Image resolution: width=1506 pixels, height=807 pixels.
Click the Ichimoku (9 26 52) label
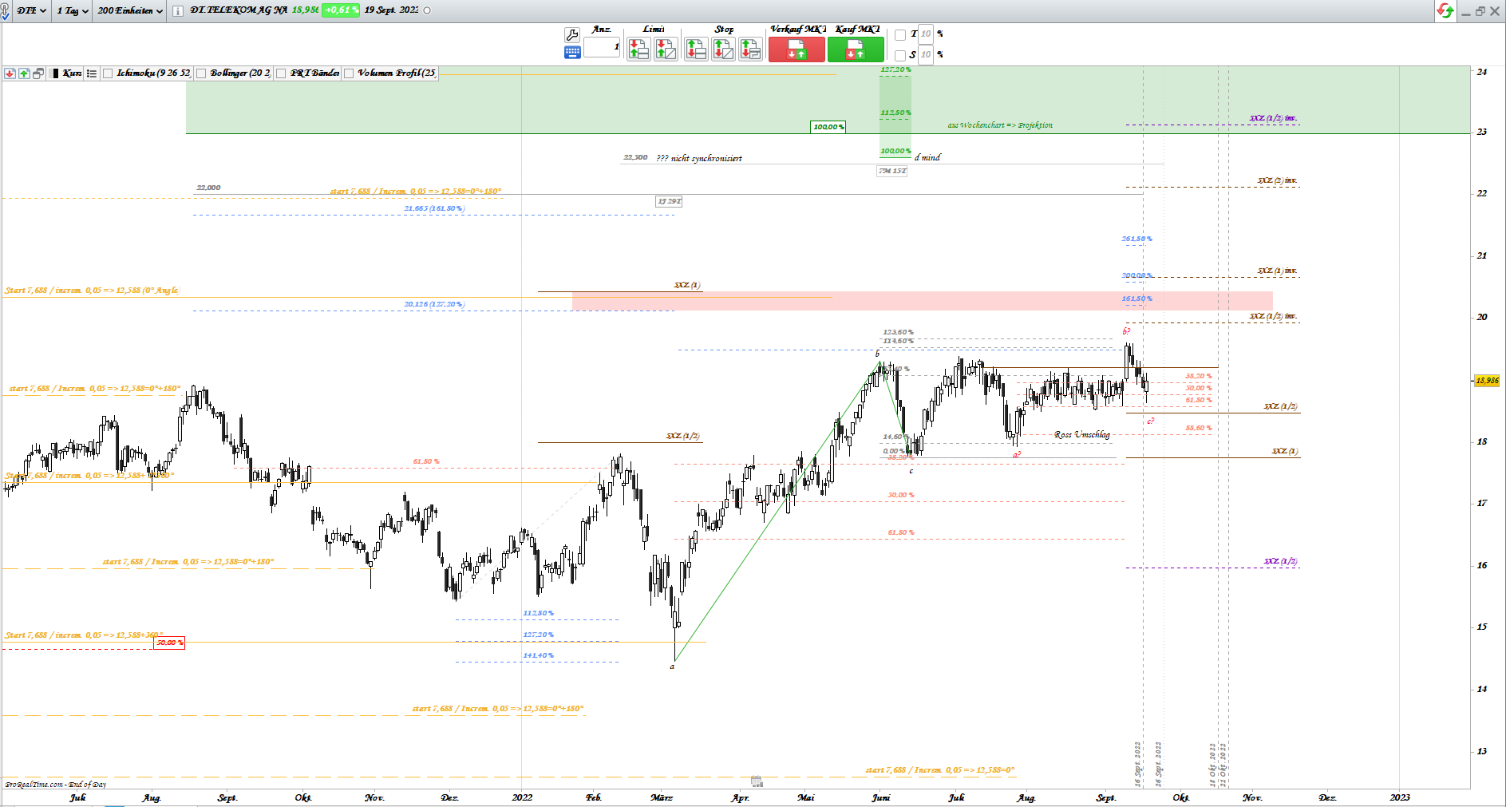click(x=154, y=73)
